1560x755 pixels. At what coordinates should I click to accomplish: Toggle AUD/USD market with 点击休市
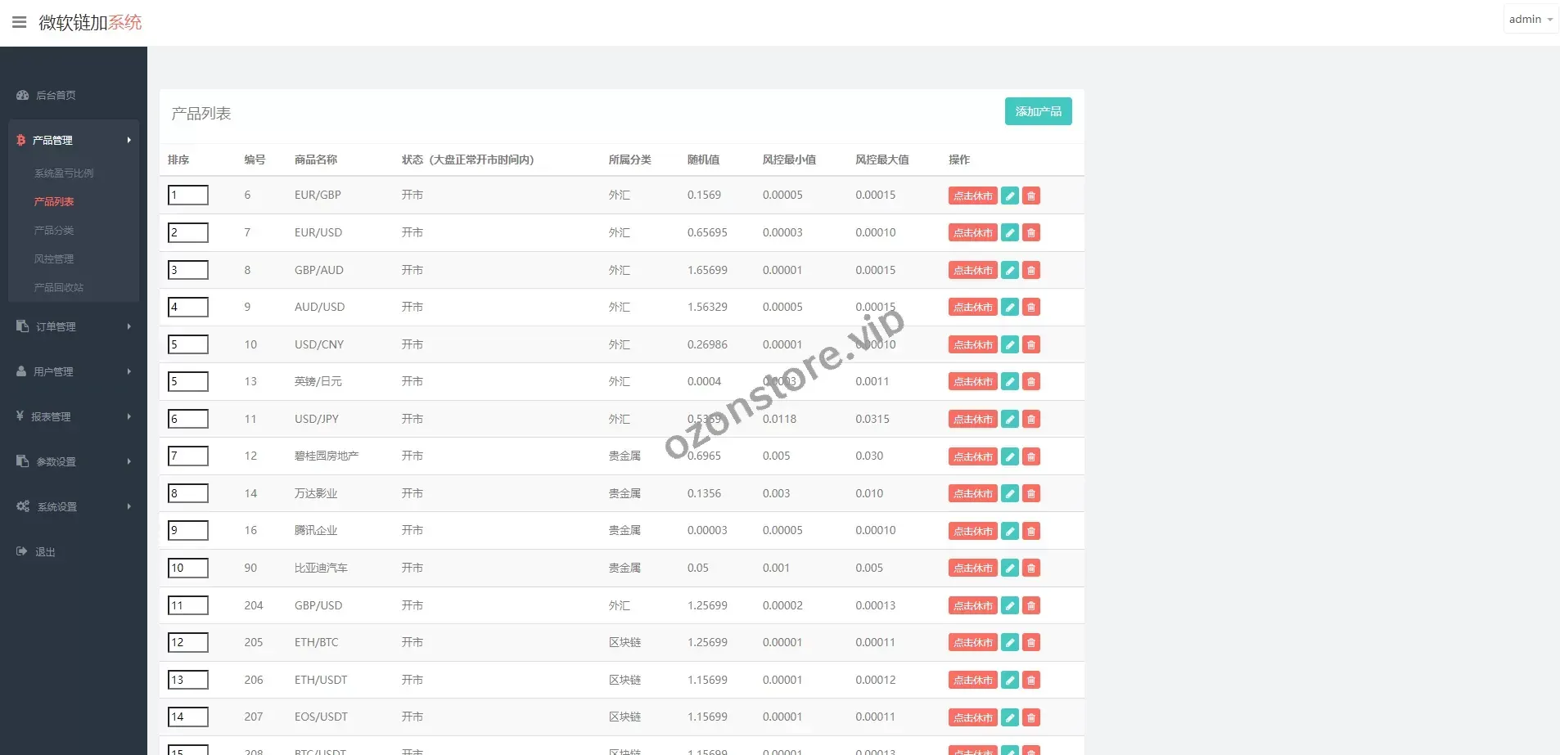pos(972,308)
